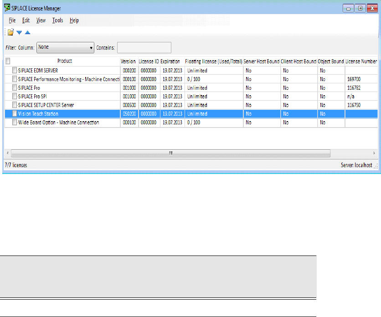Image resolution: width=381 pixels, height=317 pixels.
Task: Tick the SIPLACE Pro SPI checkbox
Action: (x=15, y=96)
